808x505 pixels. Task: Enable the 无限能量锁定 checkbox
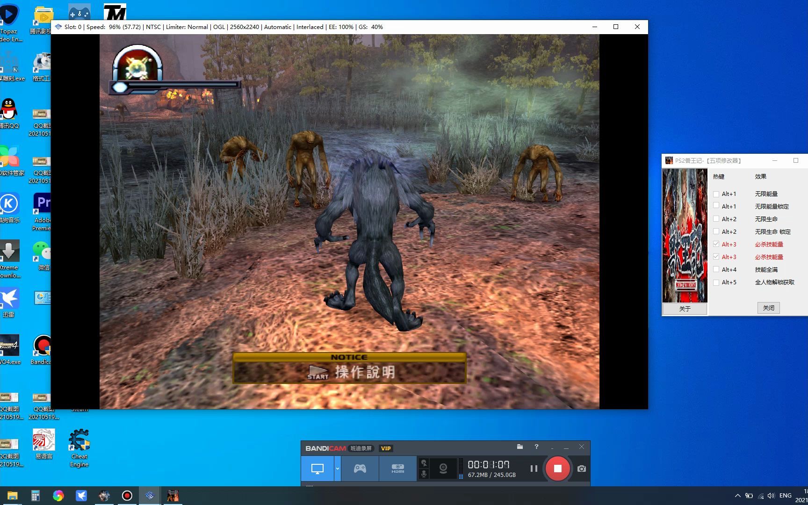pos(716,206)
